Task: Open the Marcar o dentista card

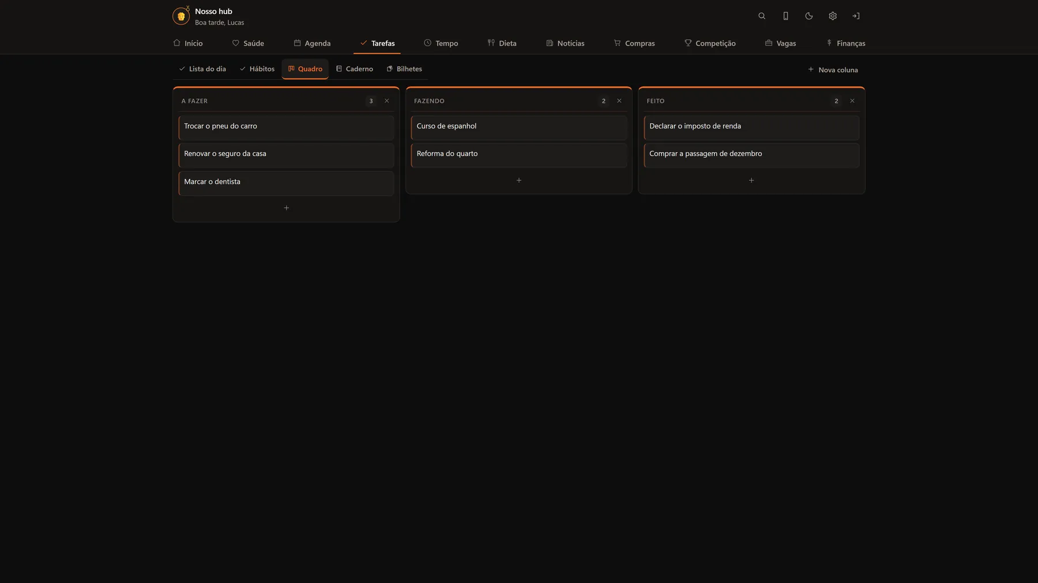Action: coord(287,183)
